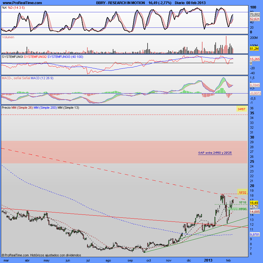The width and height of the screenshot is (263, 263).
Task: Click the 6 level on the price axis
Action: tap(251, 254)
